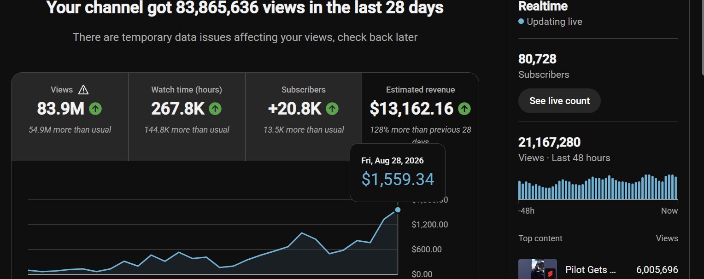Click the blue Updating live dot

(521, 21)
